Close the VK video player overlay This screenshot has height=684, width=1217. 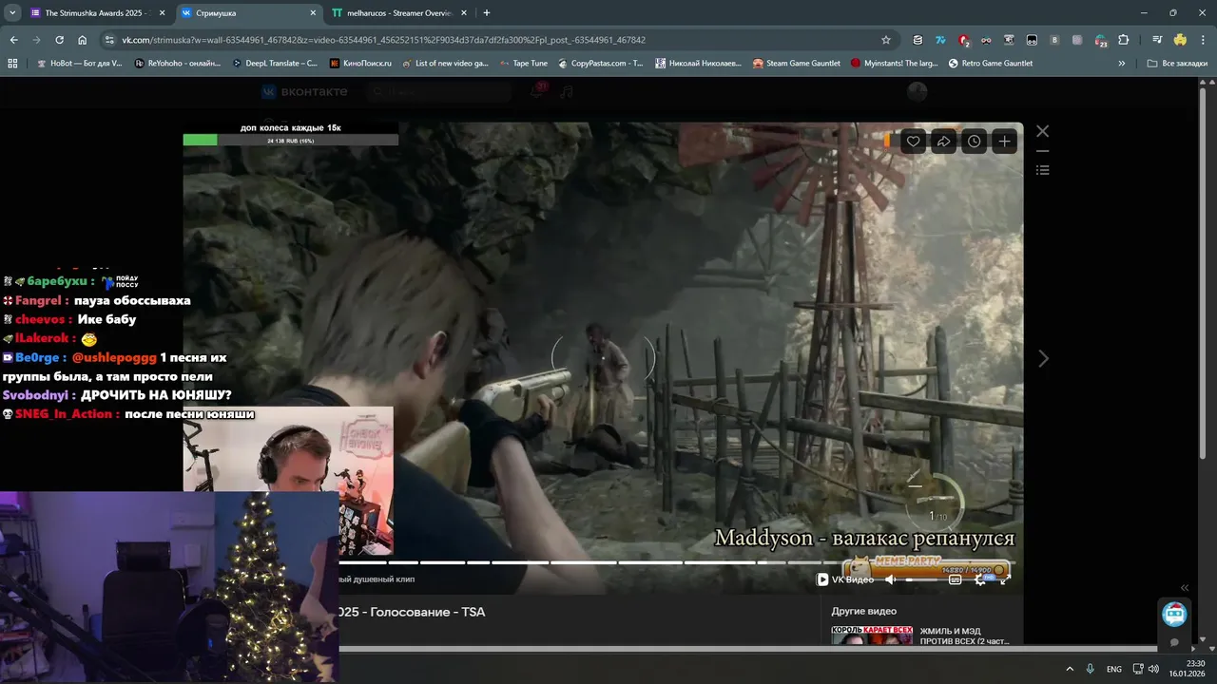pyautogui.click(x=1042, y=131)
